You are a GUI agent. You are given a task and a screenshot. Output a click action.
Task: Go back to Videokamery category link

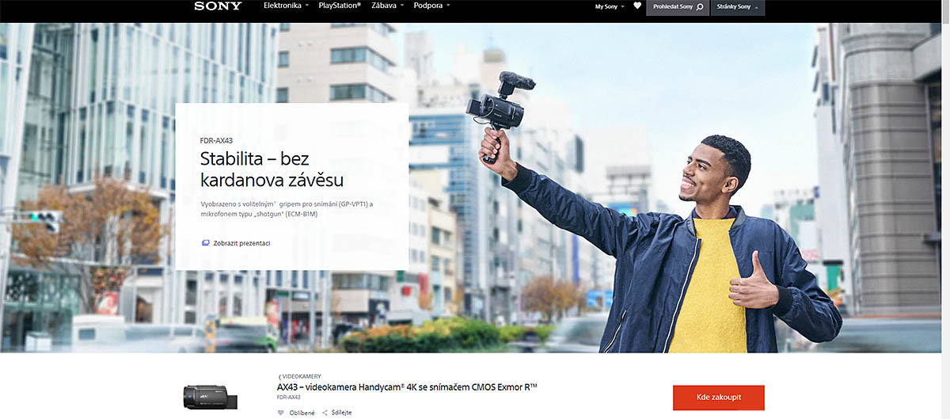click(x=299, y=376)
